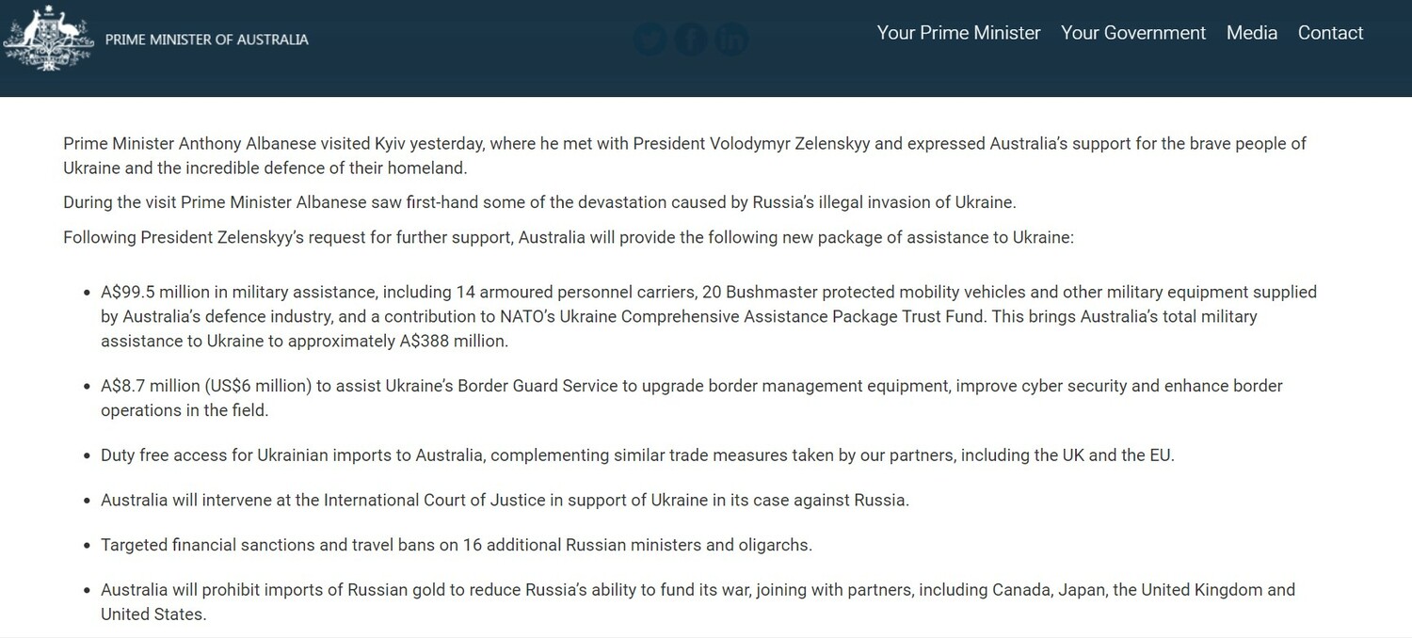Go to the Media section
The image size is (1412, 638).
point(1252,33)
